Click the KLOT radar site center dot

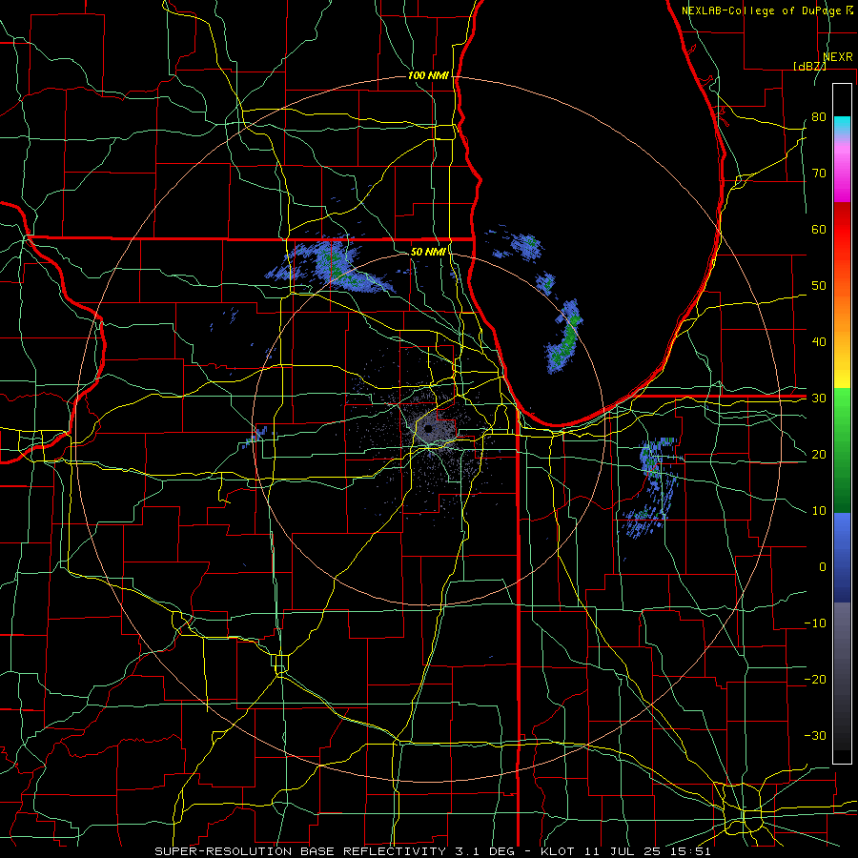click(x=428, y=428)
